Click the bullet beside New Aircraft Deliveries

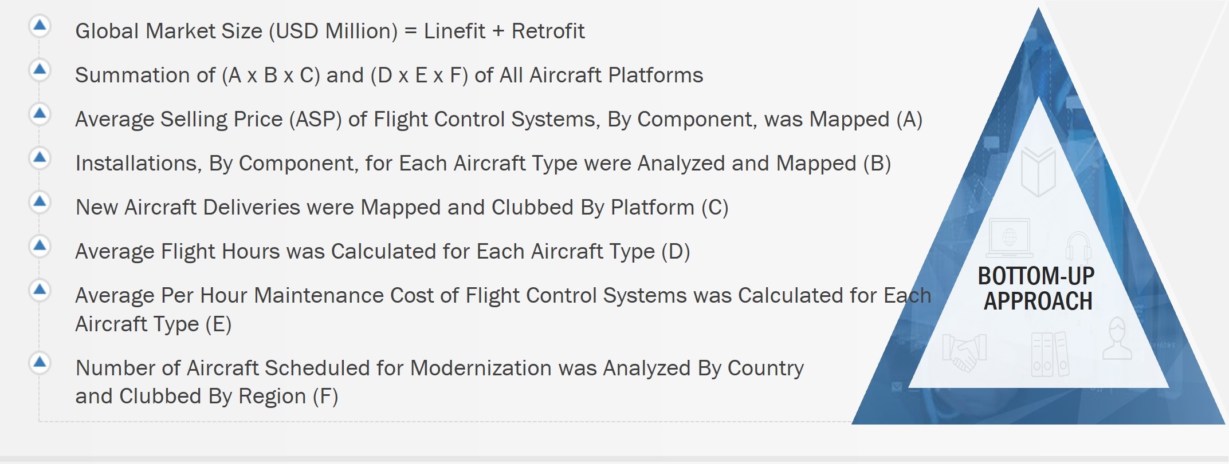[40, 202]
